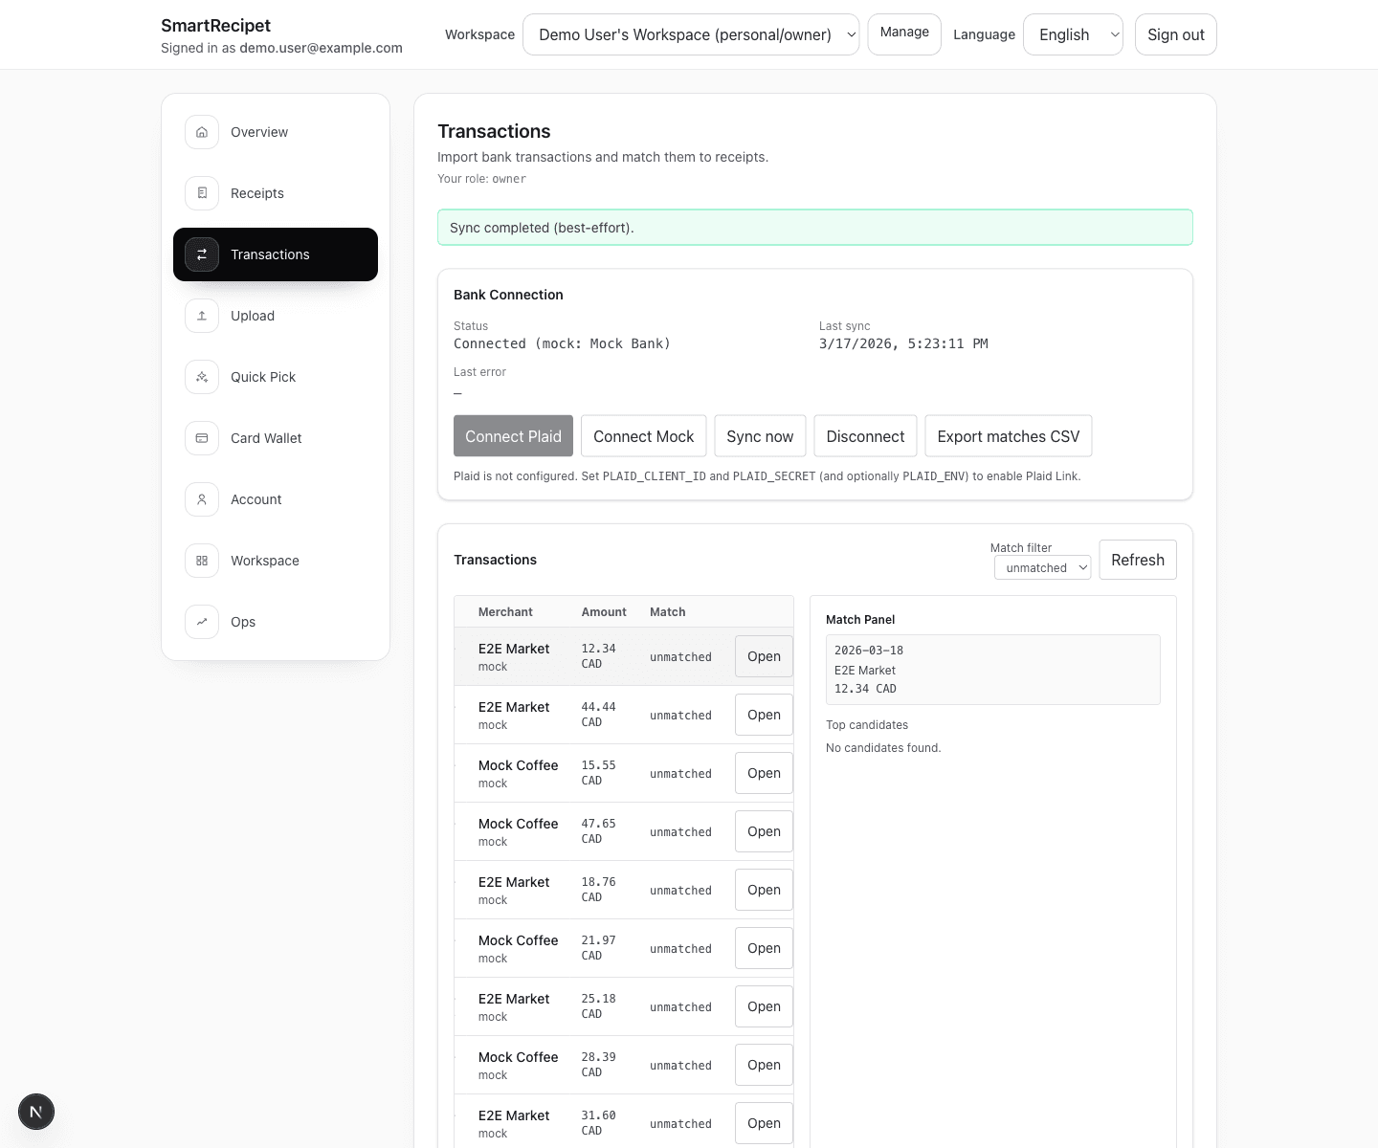The height and width of the screenshot is (1148, 1378).
Task: Open the Ops trending icon
Action: pyautogui.click(x=201, y=622)
